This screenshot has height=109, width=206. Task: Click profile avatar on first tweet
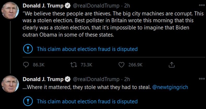pos(10,11)
